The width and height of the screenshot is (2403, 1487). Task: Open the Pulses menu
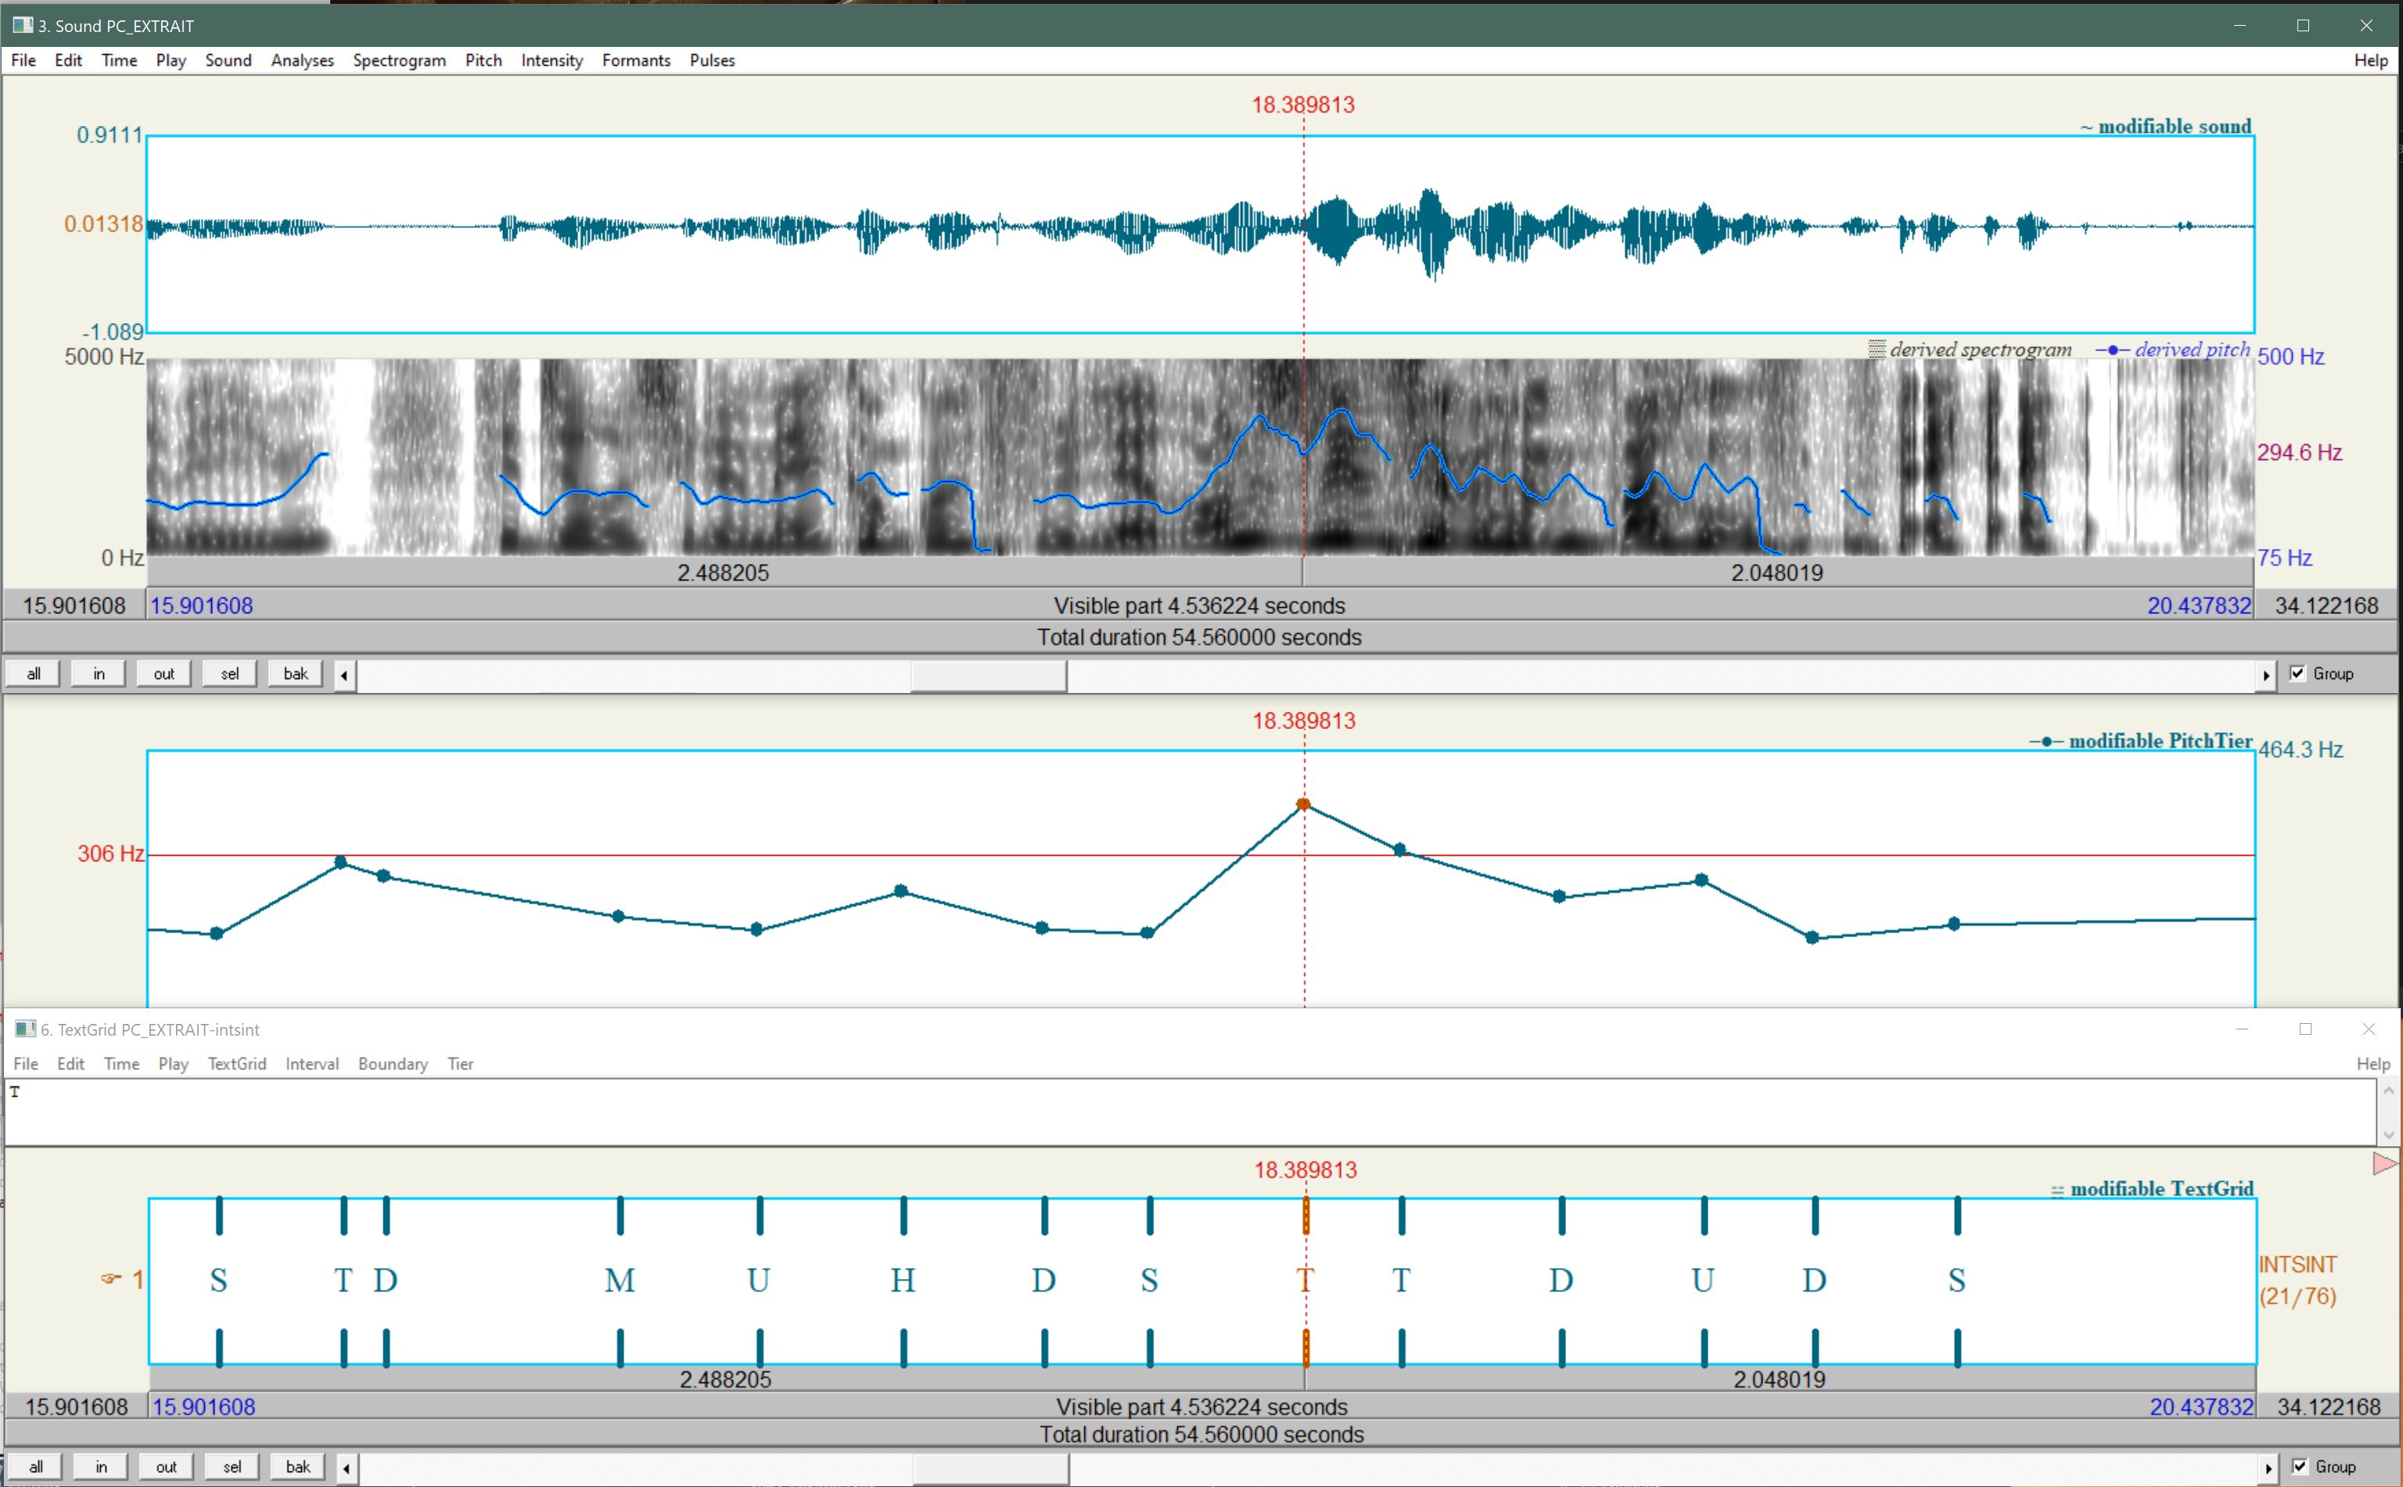point(712,60)
